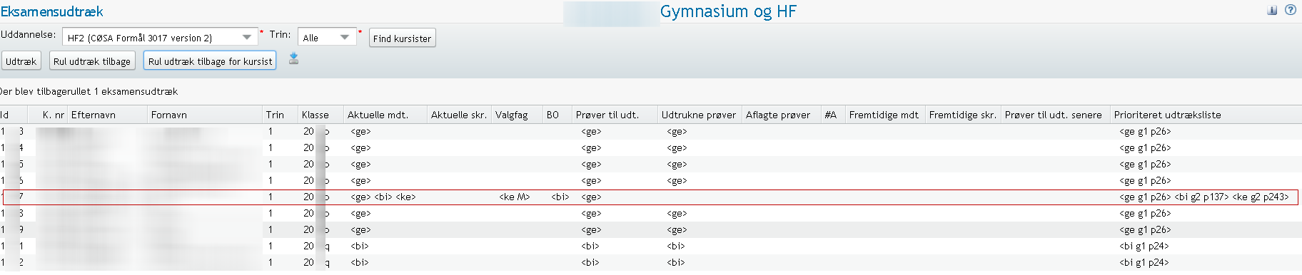Screen dimensions: 1302x275
Task: Click the download/export icon beside rollback buttons
Action: click(293, 59)
